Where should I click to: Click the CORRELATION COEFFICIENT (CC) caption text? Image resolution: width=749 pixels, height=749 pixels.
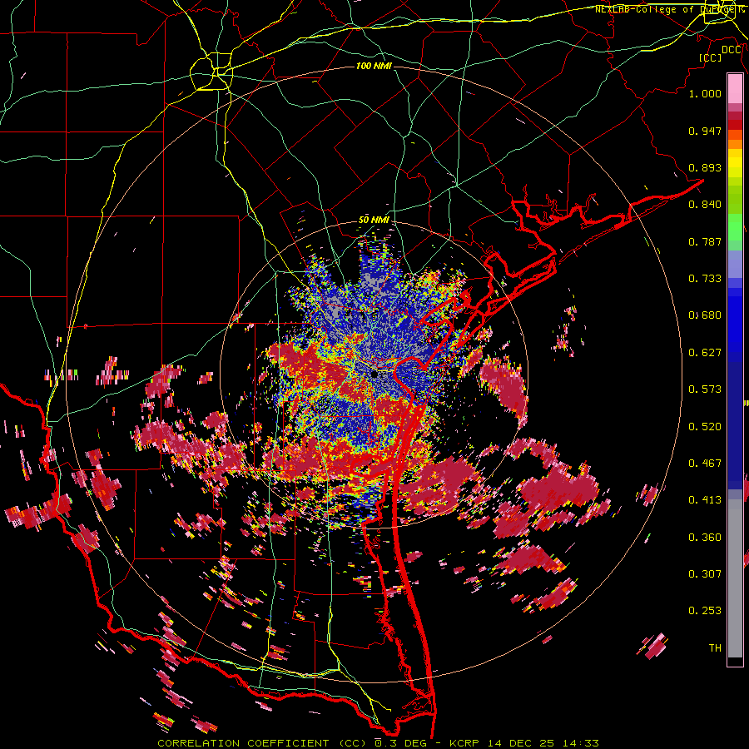pyautogui.click(x=262, y=743)
